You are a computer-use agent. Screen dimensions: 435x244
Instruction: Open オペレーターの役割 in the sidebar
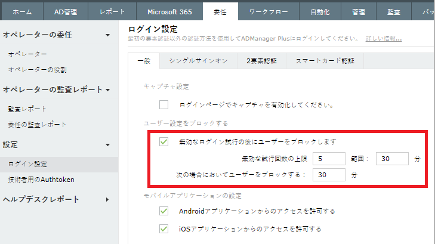click(x=37, y=70)
